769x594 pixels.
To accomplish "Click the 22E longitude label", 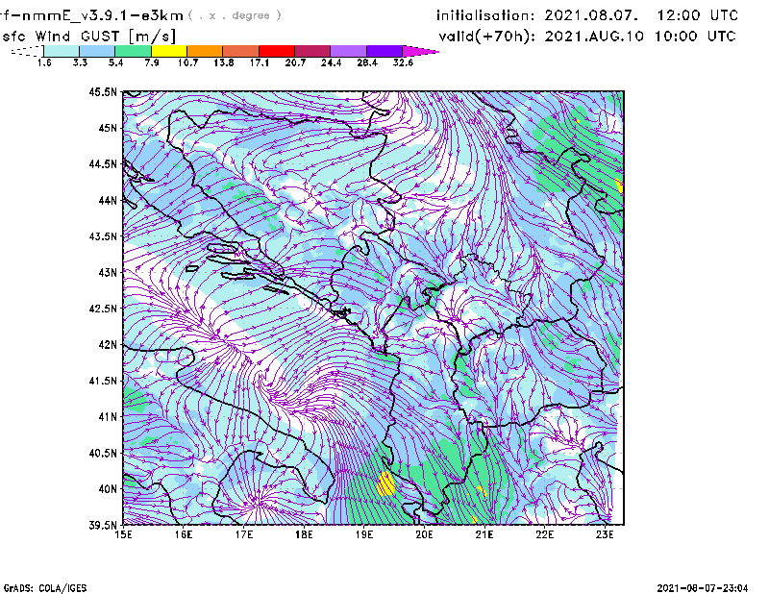I will click(x=545, y=534).
